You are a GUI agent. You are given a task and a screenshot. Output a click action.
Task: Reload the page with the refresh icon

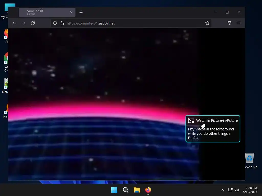point(33,23)
